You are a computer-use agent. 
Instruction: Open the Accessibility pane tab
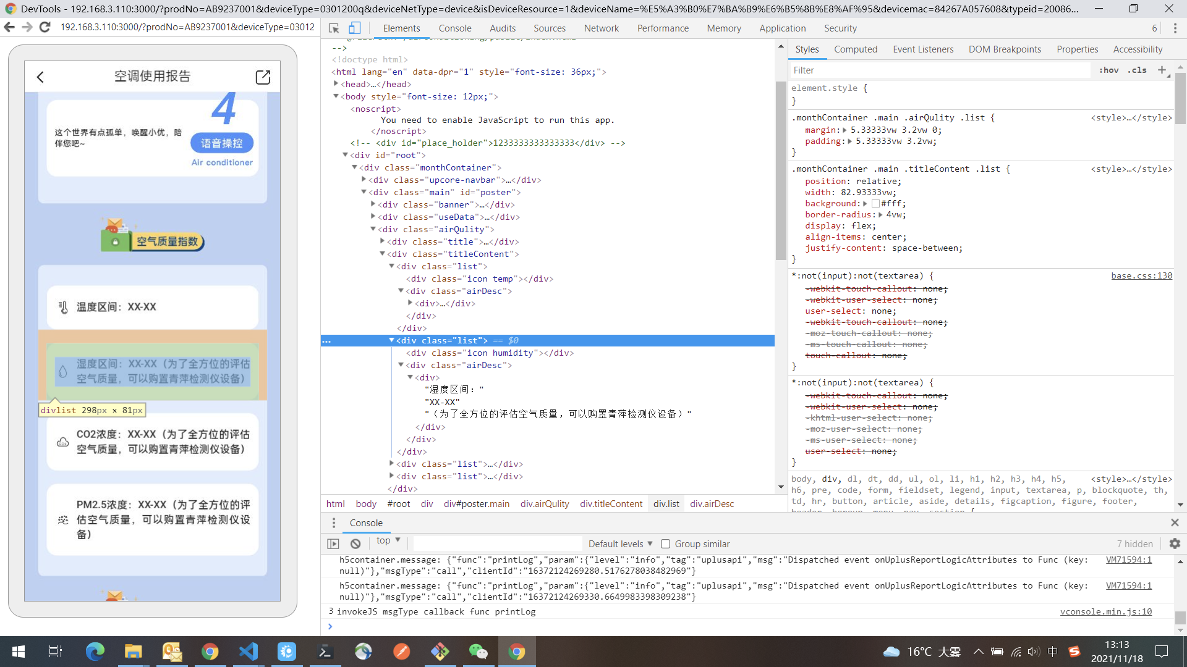tap(1138, 49)
